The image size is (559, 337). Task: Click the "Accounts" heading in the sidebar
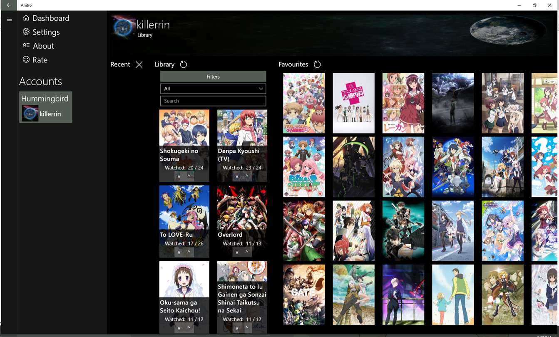[x=40, y=81]
